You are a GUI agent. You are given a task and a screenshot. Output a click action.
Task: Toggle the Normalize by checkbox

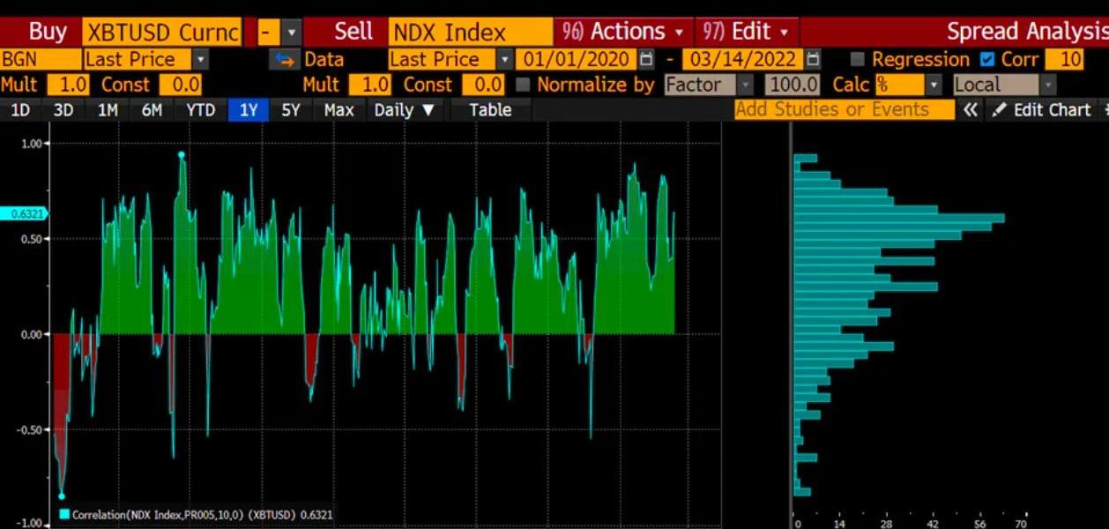click(x=523, y=86)
